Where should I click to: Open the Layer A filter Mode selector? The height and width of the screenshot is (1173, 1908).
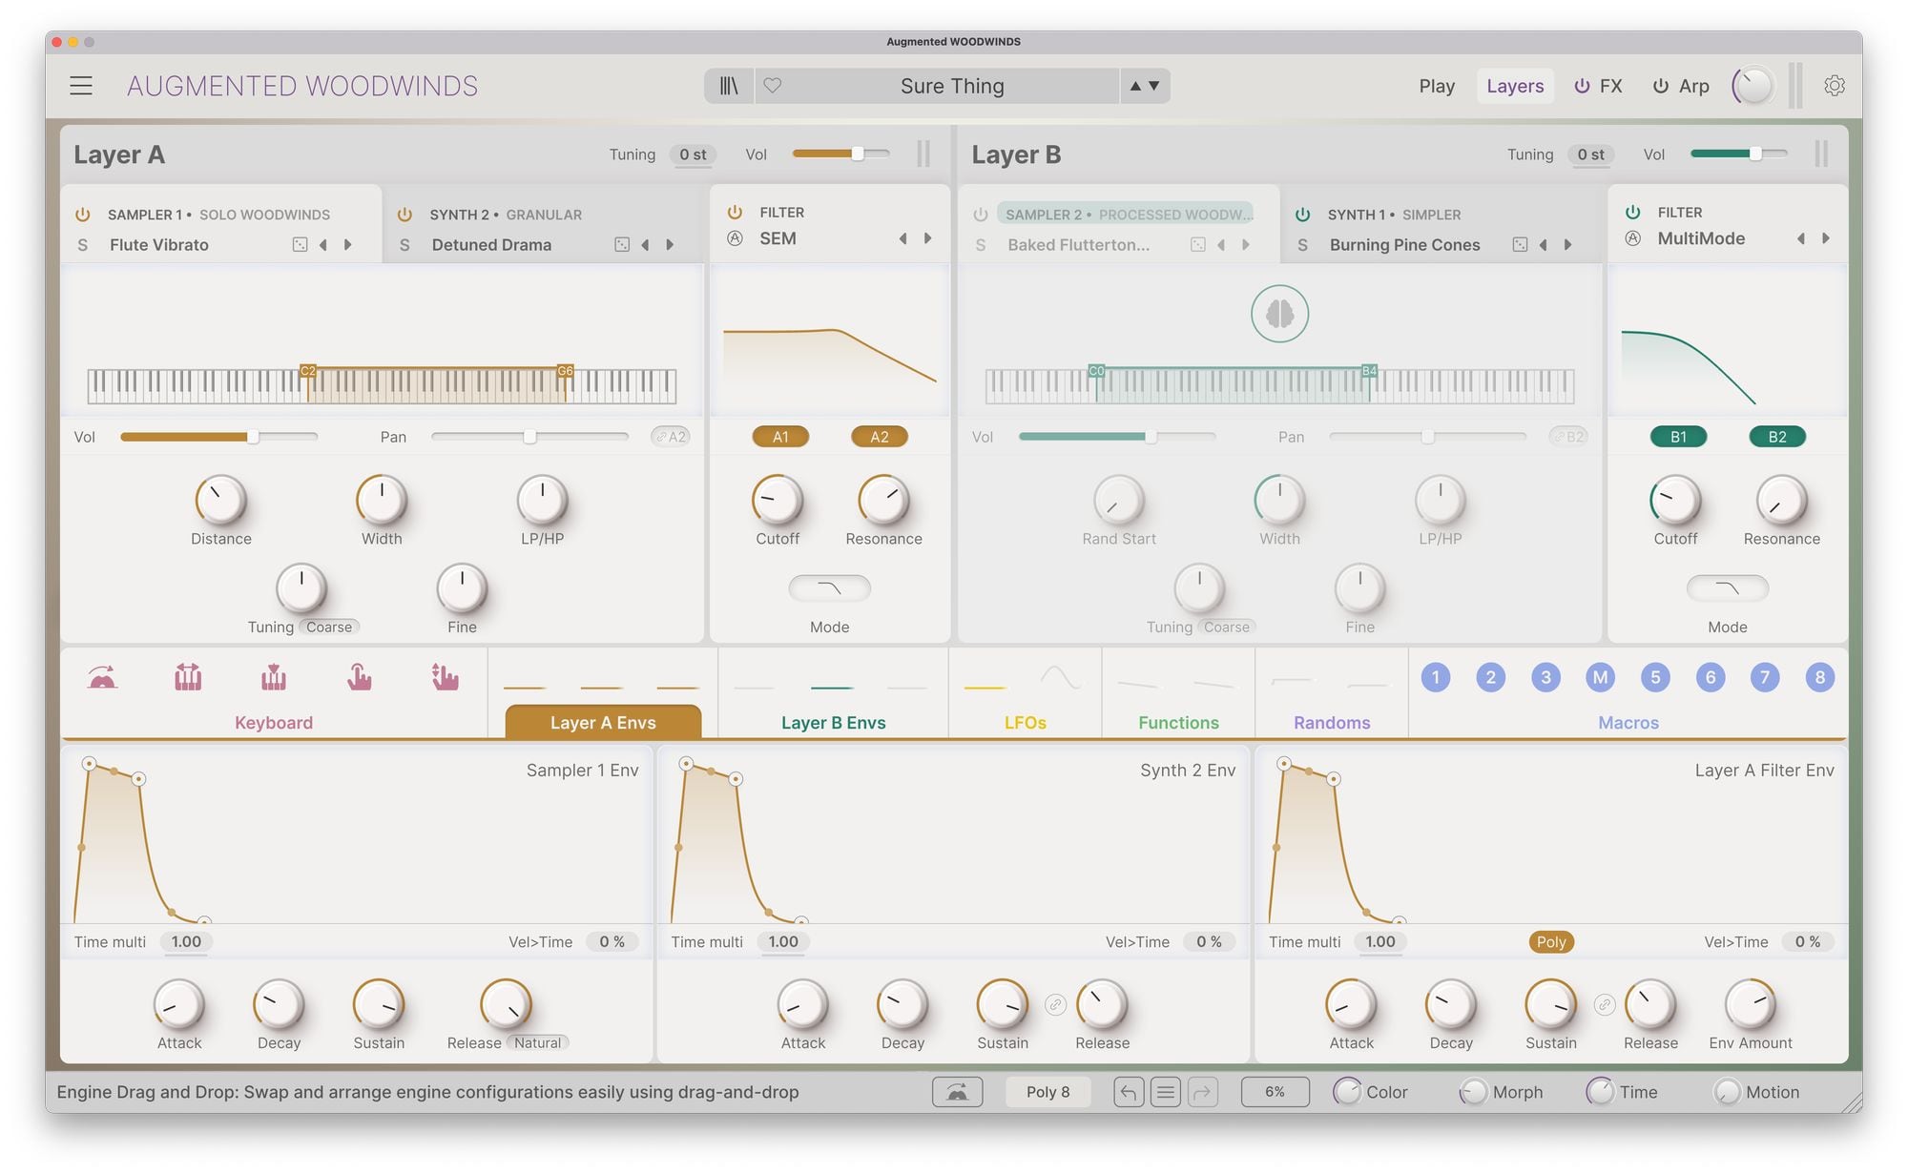click(x=829, y=588)
